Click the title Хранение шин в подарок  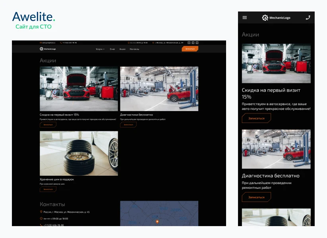tap(57, 179)
